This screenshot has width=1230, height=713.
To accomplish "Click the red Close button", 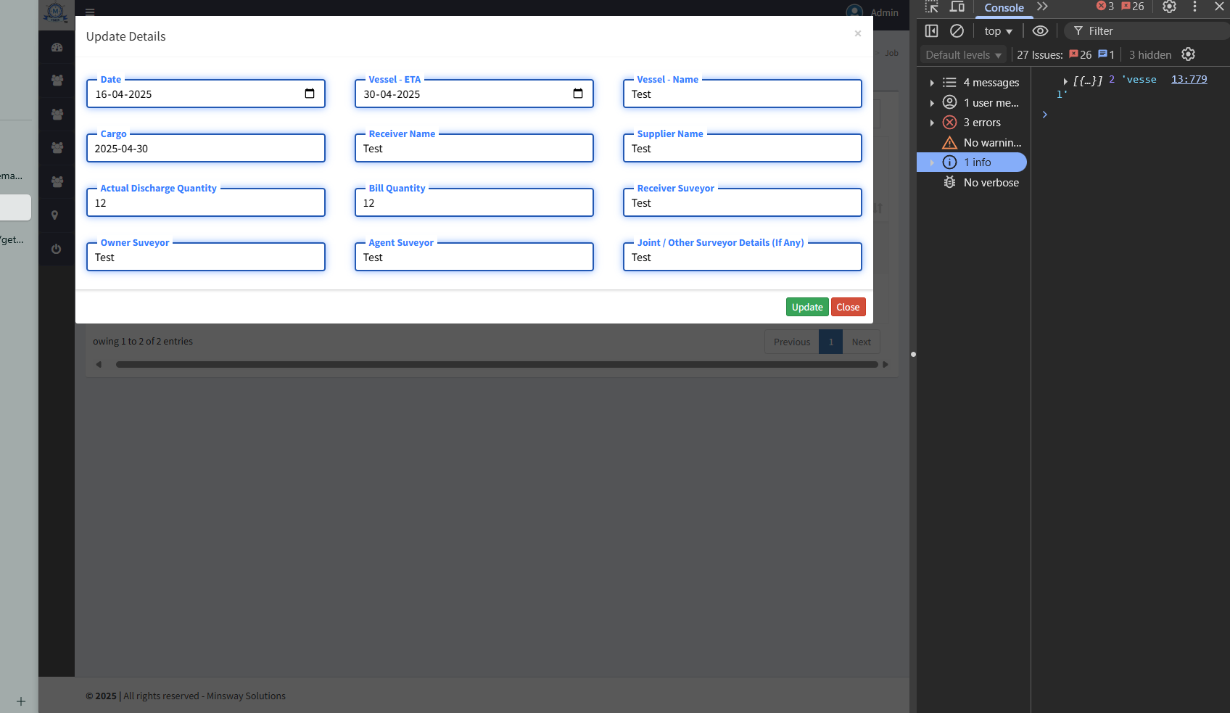I will tap(848, 307).
